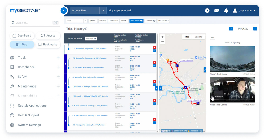Go to previous date before 01/06/22
This screenshot has width=265, height=140.
point(231,29)
